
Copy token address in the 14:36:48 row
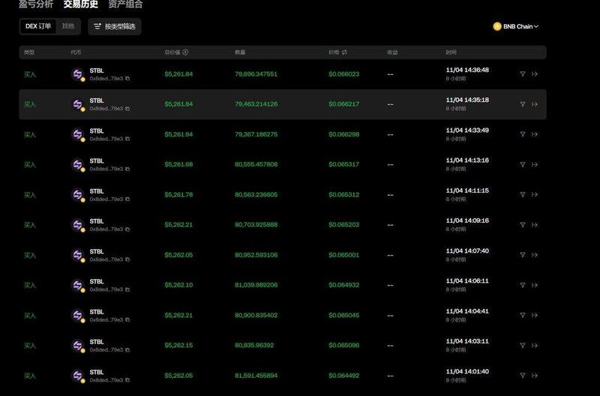[127, 78]
